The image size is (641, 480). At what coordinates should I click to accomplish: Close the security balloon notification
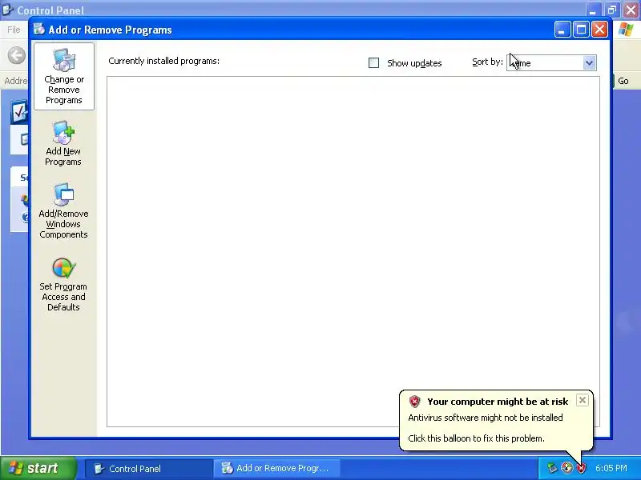(x=583, y=400)
